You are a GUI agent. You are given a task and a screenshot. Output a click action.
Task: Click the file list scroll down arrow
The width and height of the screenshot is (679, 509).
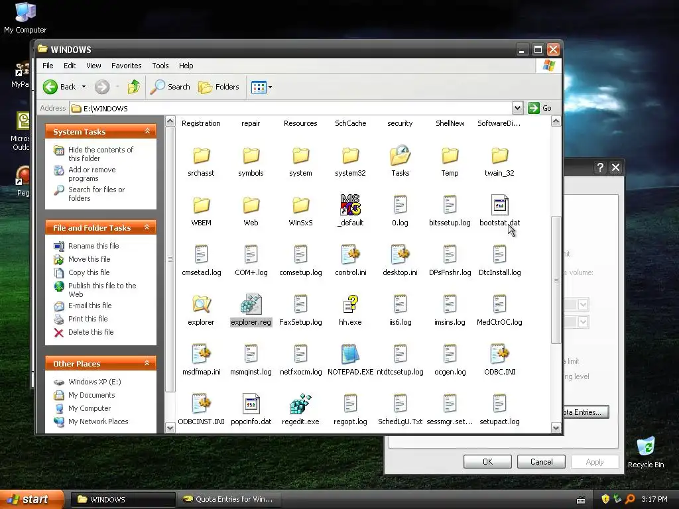[556, 427]
